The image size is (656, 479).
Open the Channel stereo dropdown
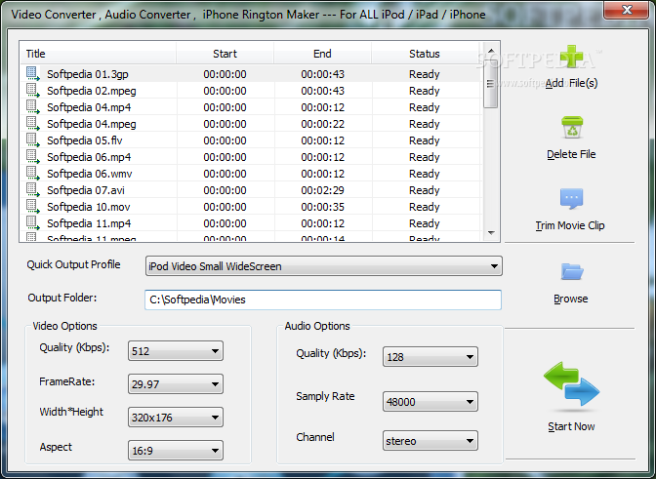click(430, 441)
